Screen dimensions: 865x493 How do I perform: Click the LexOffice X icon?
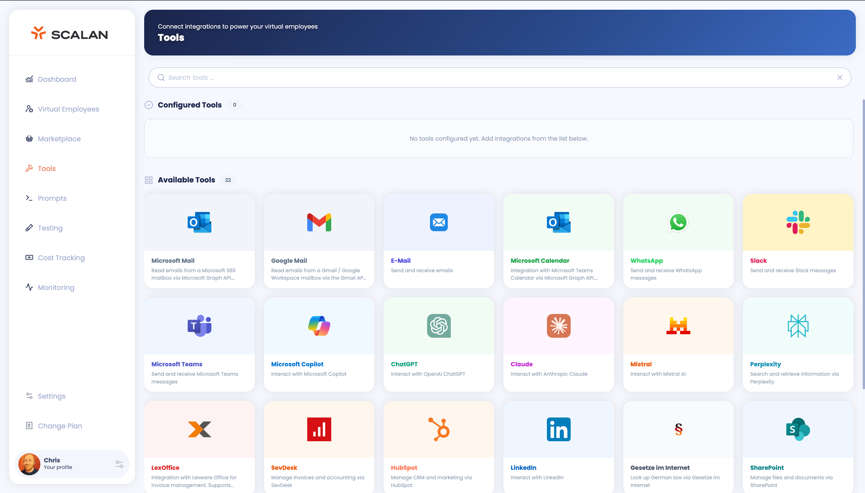(199, 429)
